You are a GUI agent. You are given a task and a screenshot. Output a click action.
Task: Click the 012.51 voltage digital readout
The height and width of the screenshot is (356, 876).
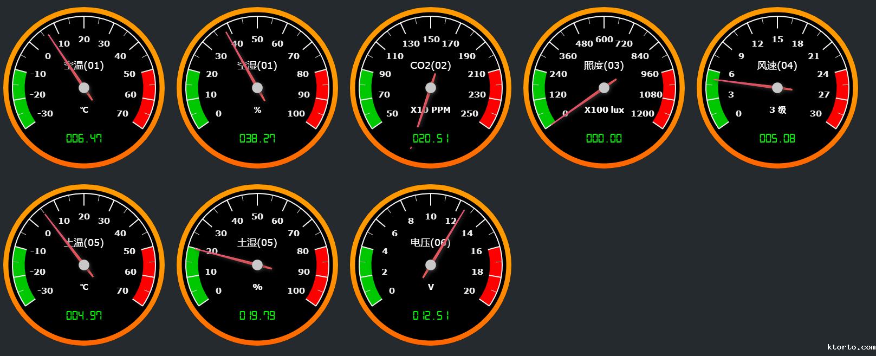(x=431, y=316)
